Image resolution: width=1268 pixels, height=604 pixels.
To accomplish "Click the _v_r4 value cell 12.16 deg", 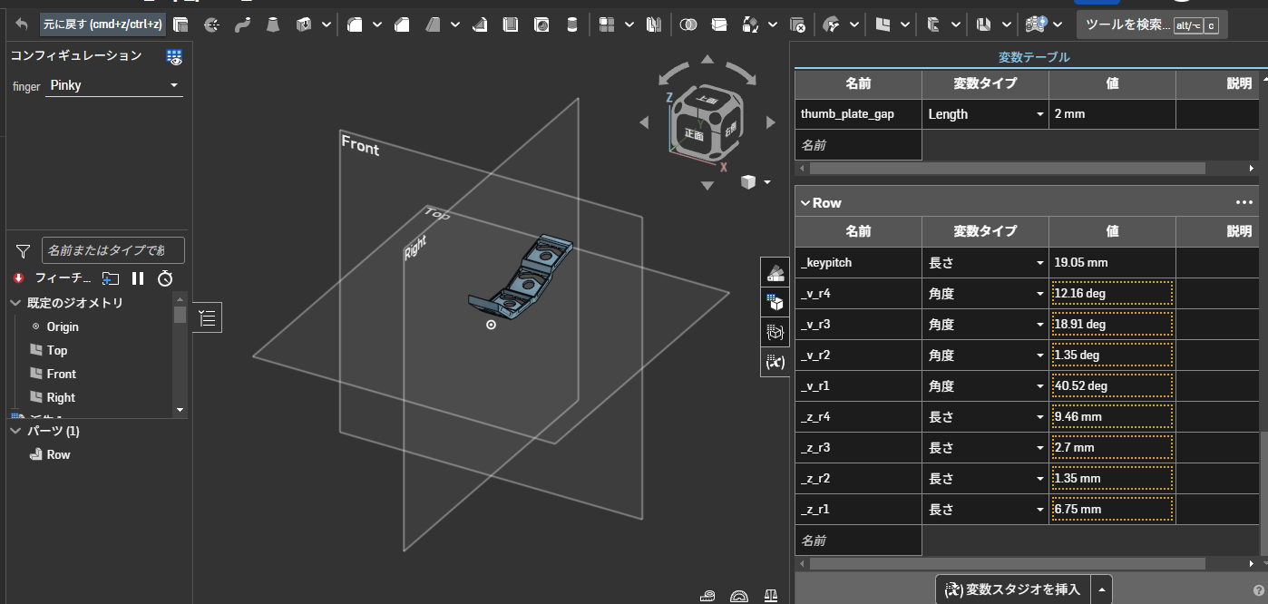I will point(1112,294).
